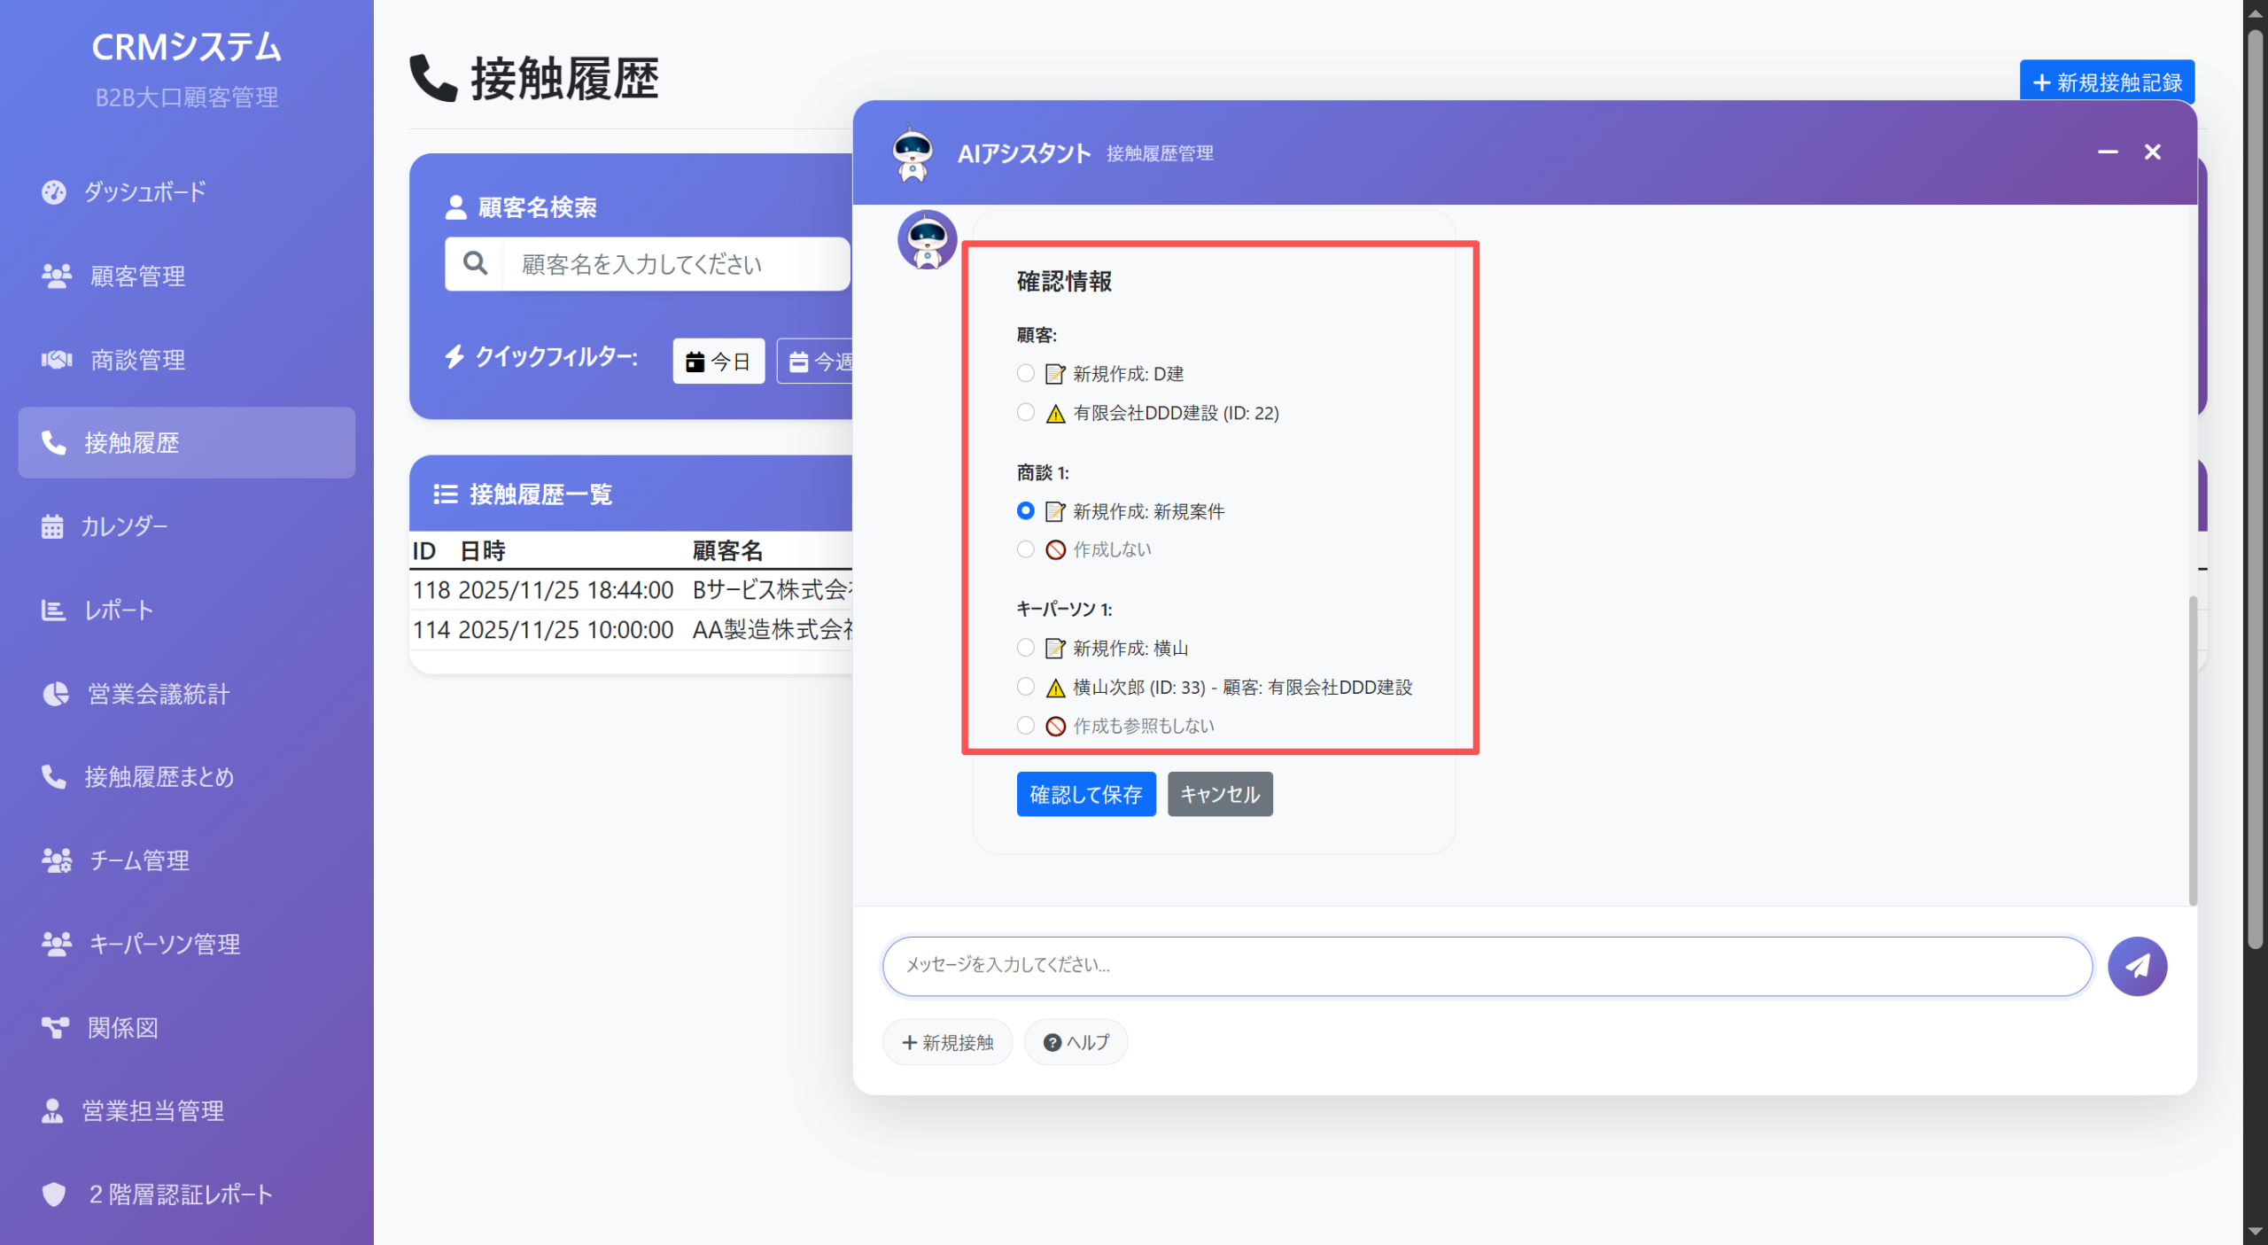This screenshot has height=1245, width=2268.
Task: Select existing customer 有限会社DDD建設 (ID: 22)
Action: (1026, 412)
